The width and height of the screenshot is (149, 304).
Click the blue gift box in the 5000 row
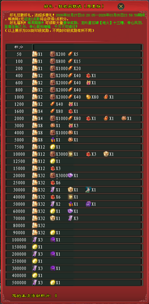(53, 140)
